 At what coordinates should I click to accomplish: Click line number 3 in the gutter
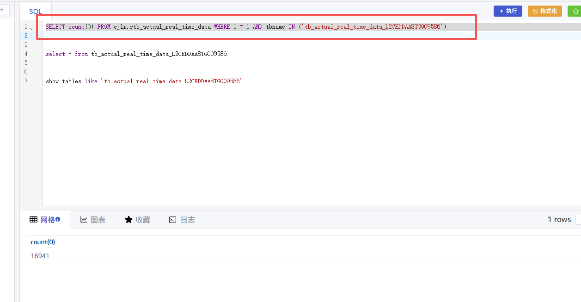pos(26,45)
